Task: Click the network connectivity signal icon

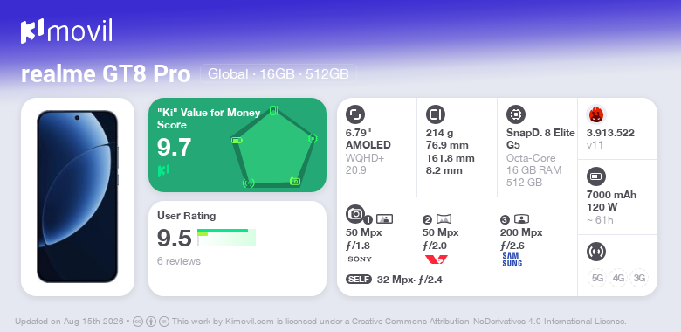Action: pyautogui.click(x=595, y=252)
